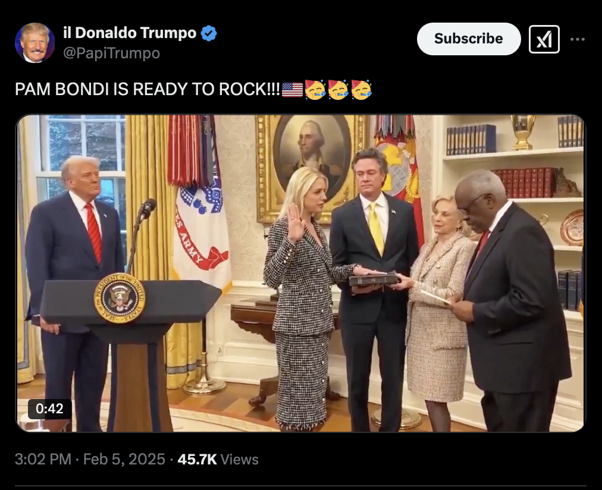
Task: Open the 3:02 PM timestamp link
Action: click(43, 459)
